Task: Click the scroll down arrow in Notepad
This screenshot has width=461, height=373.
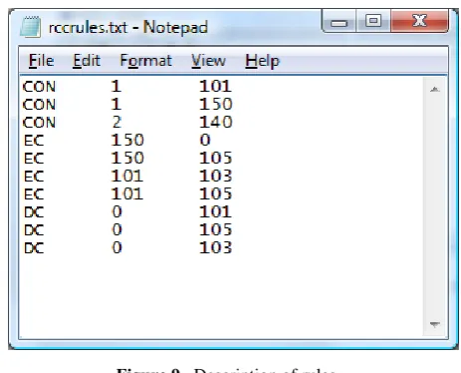Action: pyautogui.click(x=434, y=324)
